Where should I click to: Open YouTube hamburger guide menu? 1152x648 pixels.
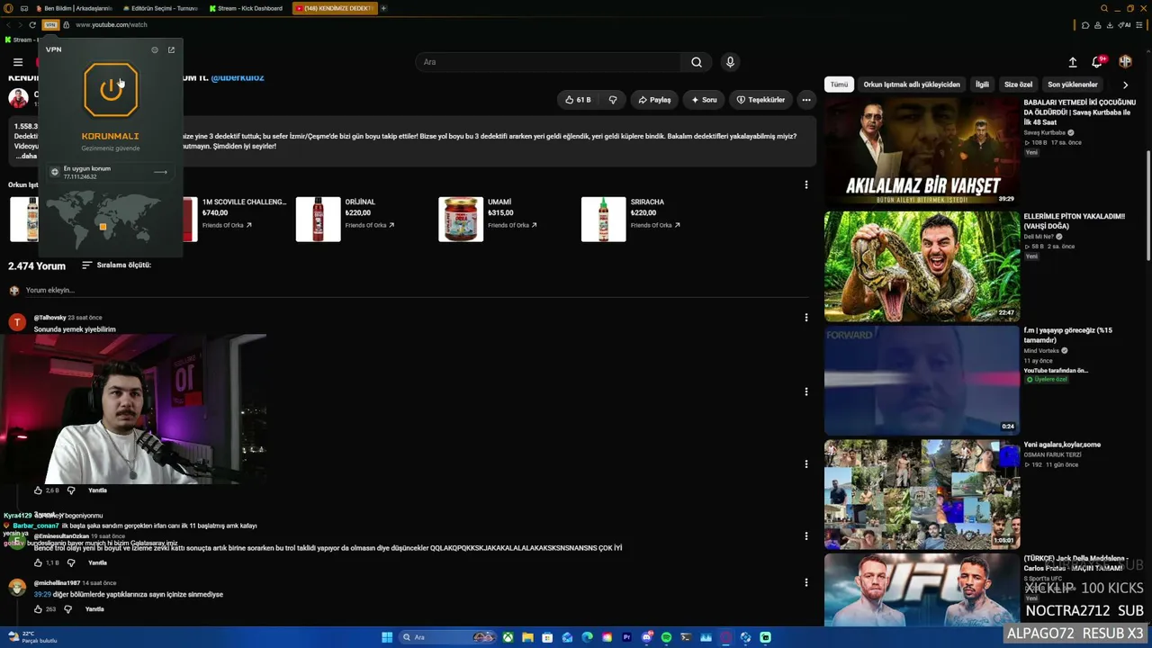point(18,62)
